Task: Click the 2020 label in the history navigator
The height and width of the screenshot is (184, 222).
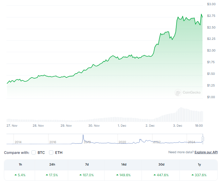Action: point(122,142)
